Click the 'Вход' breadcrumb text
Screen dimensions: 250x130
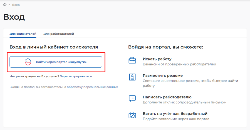point(16,5)
